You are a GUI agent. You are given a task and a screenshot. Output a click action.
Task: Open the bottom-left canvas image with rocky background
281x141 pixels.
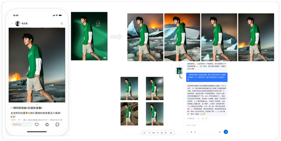point(129,114)
